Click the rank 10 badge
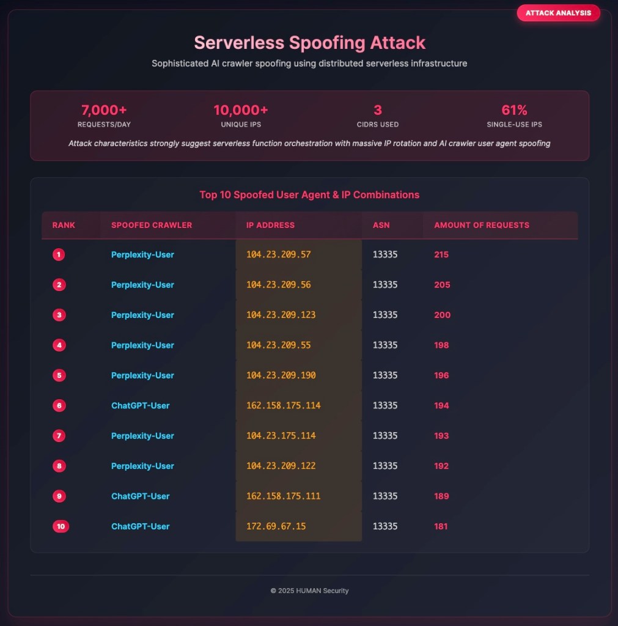The height and width of the screenshot is (626, 618). [x=61, y=526]
